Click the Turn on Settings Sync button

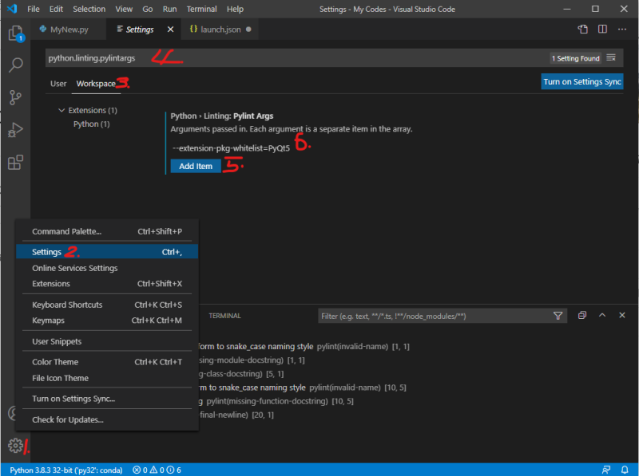point(582,81)
